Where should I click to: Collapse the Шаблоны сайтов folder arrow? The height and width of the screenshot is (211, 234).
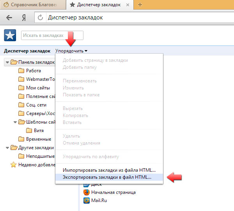click(15, 122)
